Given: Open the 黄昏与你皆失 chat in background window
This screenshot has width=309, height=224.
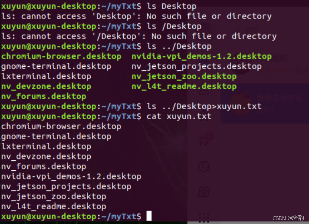Looking at the screenshot, I should click(x=265, y=104).
